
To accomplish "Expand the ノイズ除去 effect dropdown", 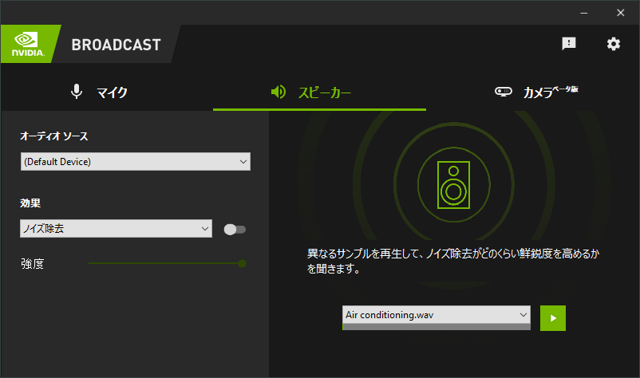I will [116, 228].
